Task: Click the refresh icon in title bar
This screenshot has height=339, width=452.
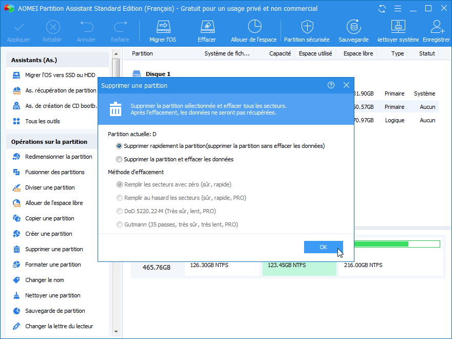Action: pyautogui.click(x=382, y=9)
